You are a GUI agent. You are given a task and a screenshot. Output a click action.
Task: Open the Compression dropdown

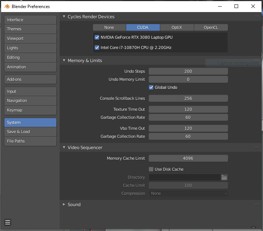point(188,193)
